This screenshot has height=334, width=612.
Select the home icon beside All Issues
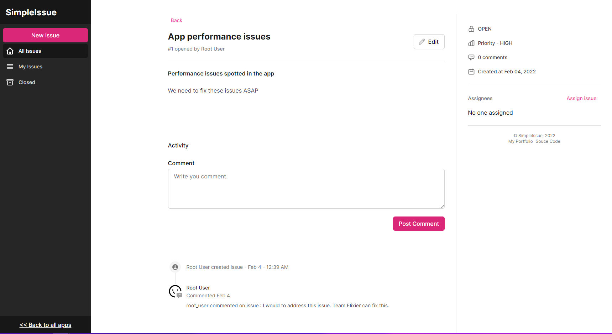(x=10, y=51)
